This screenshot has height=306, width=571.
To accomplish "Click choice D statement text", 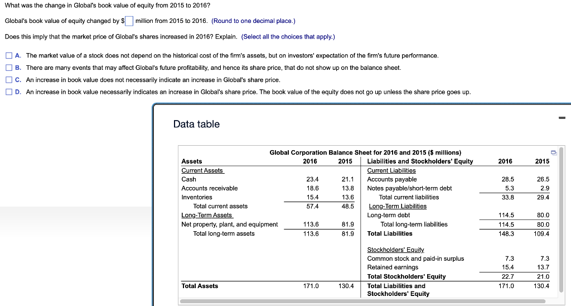I will click(248, 92).
